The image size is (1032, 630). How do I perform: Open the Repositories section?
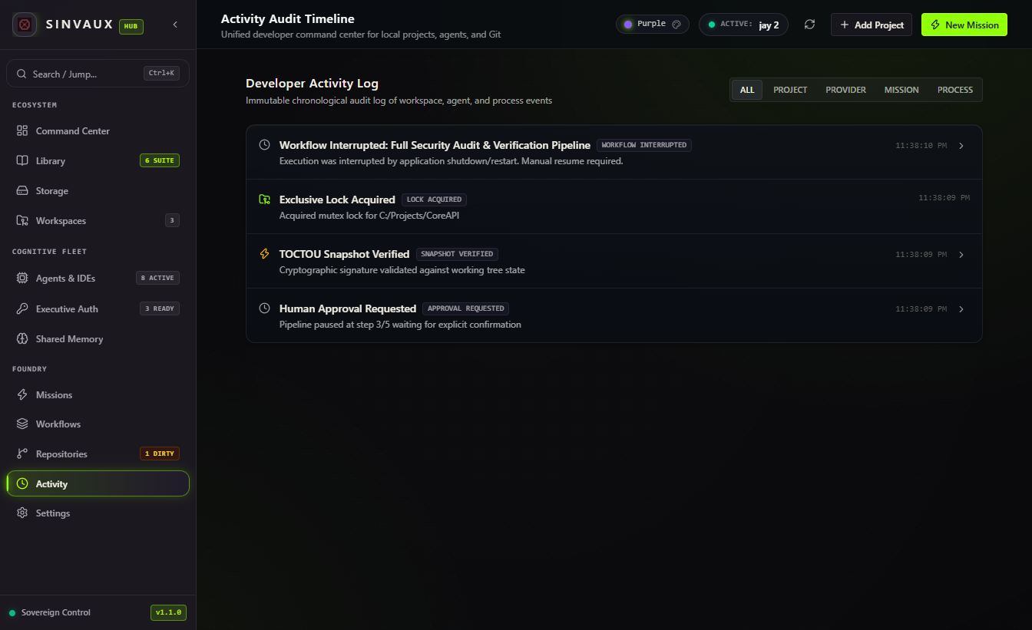coord(98,454)
